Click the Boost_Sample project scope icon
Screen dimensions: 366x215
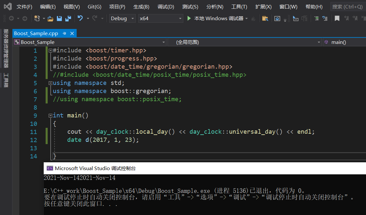click(x=17, y=42)
